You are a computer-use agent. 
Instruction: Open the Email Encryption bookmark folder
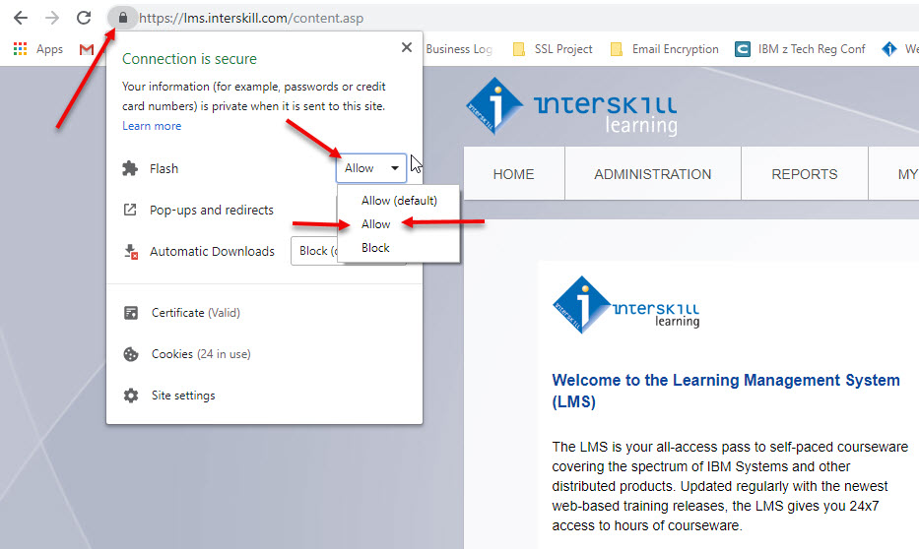[665, 49]
